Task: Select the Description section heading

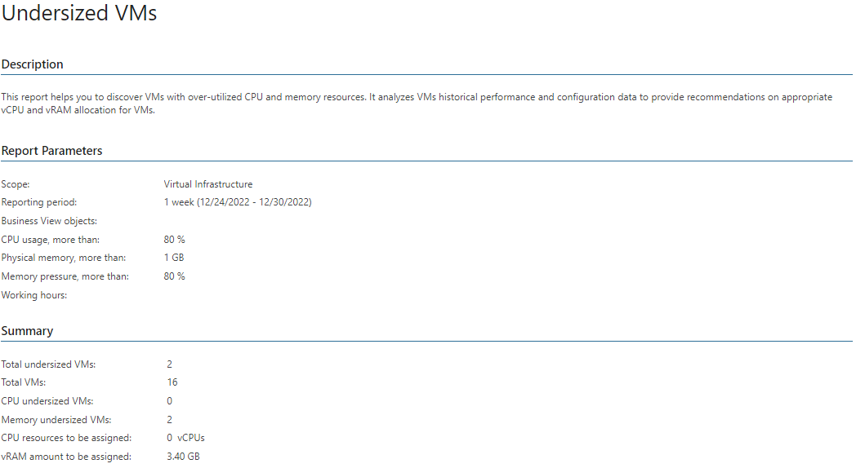Action: click(x=32, y=64)
